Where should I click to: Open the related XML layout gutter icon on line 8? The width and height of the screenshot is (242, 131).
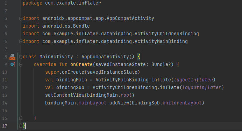click(x=12, y=57)
